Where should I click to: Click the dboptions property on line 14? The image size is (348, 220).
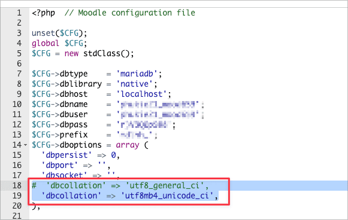[x=81, y=145]
